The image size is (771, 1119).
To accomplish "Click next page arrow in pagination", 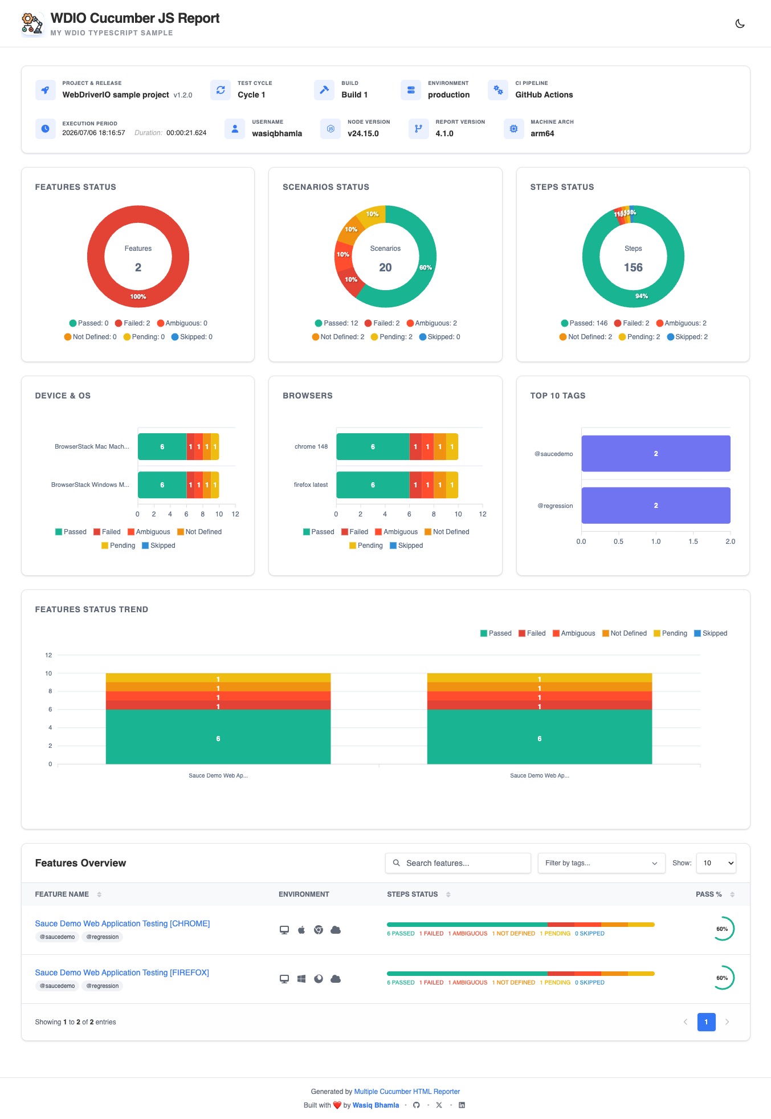I will click(727, 1022).
